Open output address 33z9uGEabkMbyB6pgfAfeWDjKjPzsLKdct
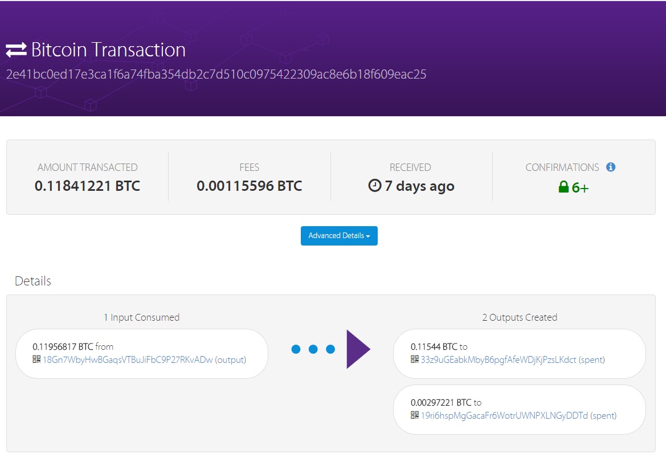 [498, 359]
